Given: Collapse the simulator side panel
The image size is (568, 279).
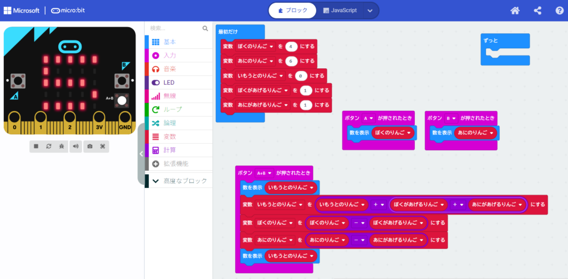Looking at the screenshot, I should pos(141,154).
